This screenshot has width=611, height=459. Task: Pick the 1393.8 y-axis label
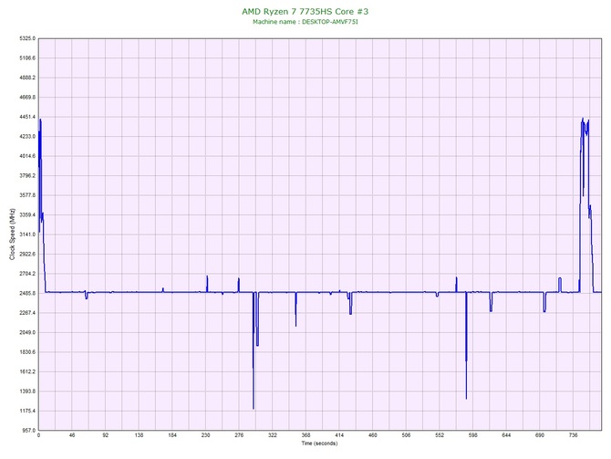point(27,391)
